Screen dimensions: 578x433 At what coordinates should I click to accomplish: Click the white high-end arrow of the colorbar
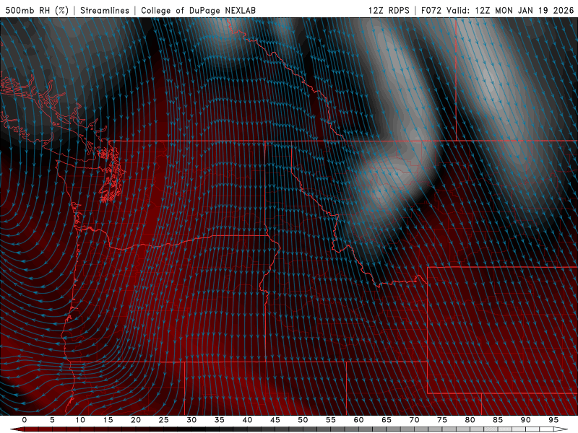point(561,429)
